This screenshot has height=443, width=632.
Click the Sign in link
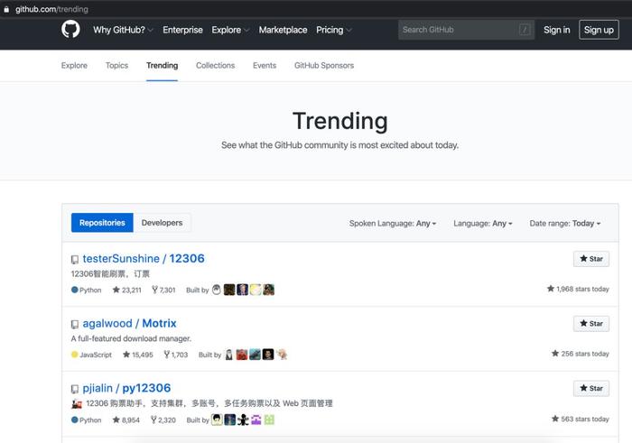tap(557, 30)
